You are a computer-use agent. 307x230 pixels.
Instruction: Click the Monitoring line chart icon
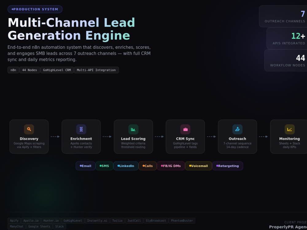pos(290,129)
